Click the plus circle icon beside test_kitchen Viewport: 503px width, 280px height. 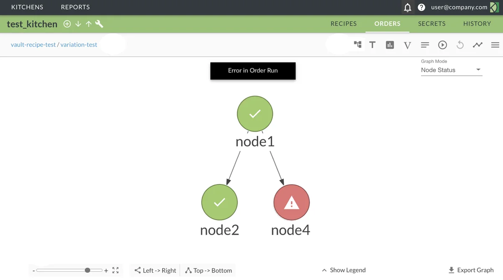tap(67, 24)
